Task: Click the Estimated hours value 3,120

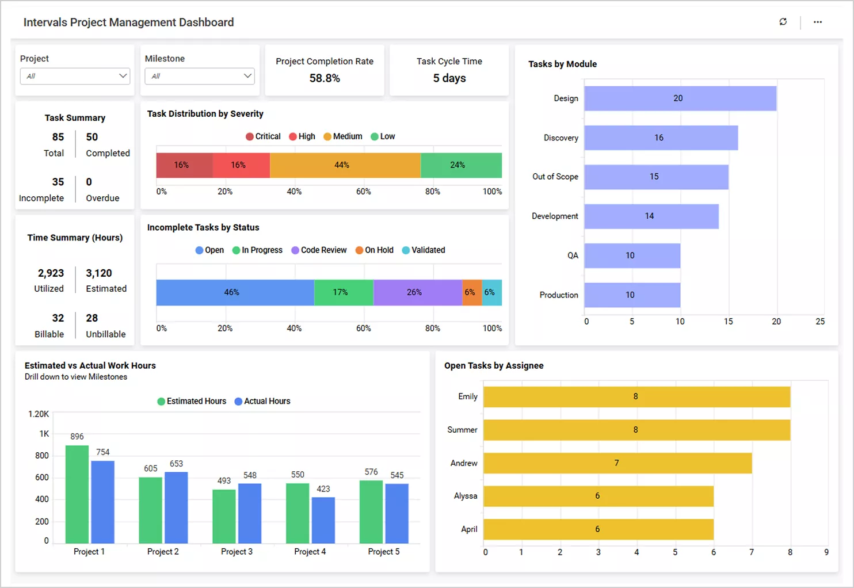Action: 99,273
